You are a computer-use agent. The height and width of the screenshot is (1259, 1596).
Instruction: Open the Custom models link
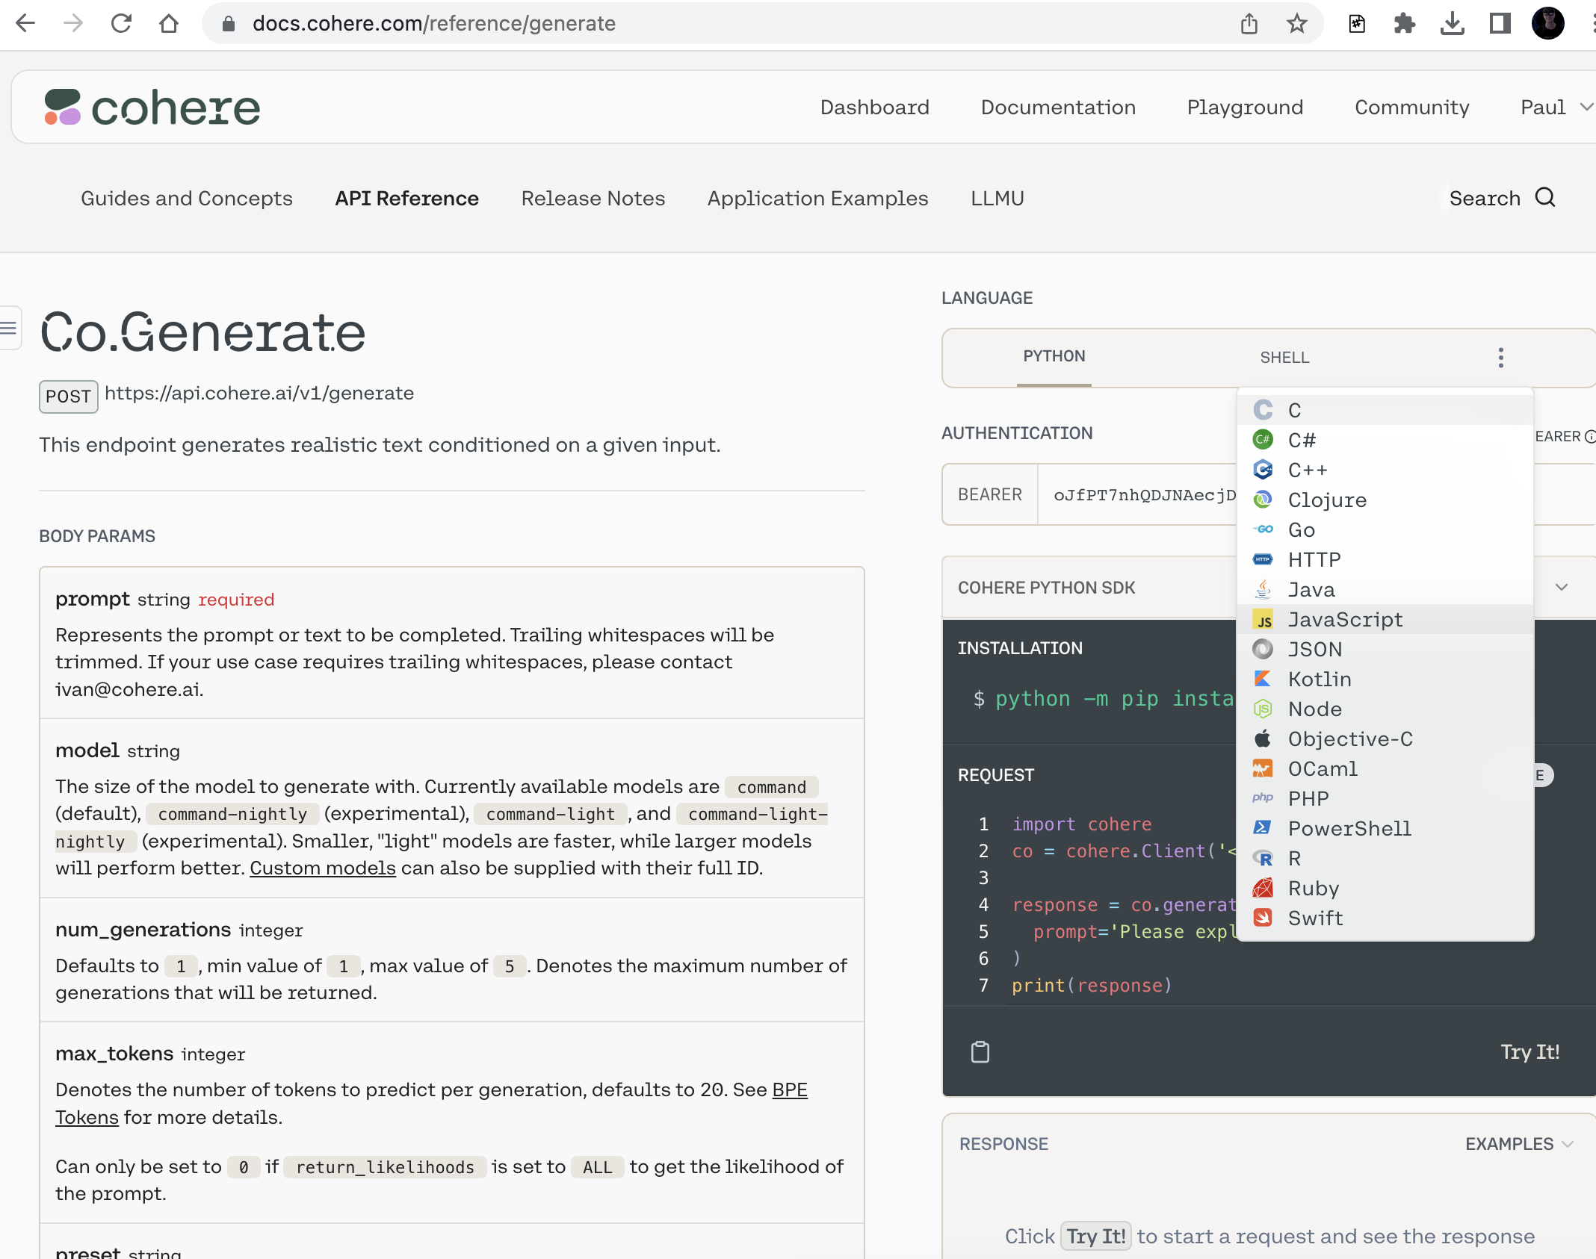pyautogui.click(x=323, y=868)
